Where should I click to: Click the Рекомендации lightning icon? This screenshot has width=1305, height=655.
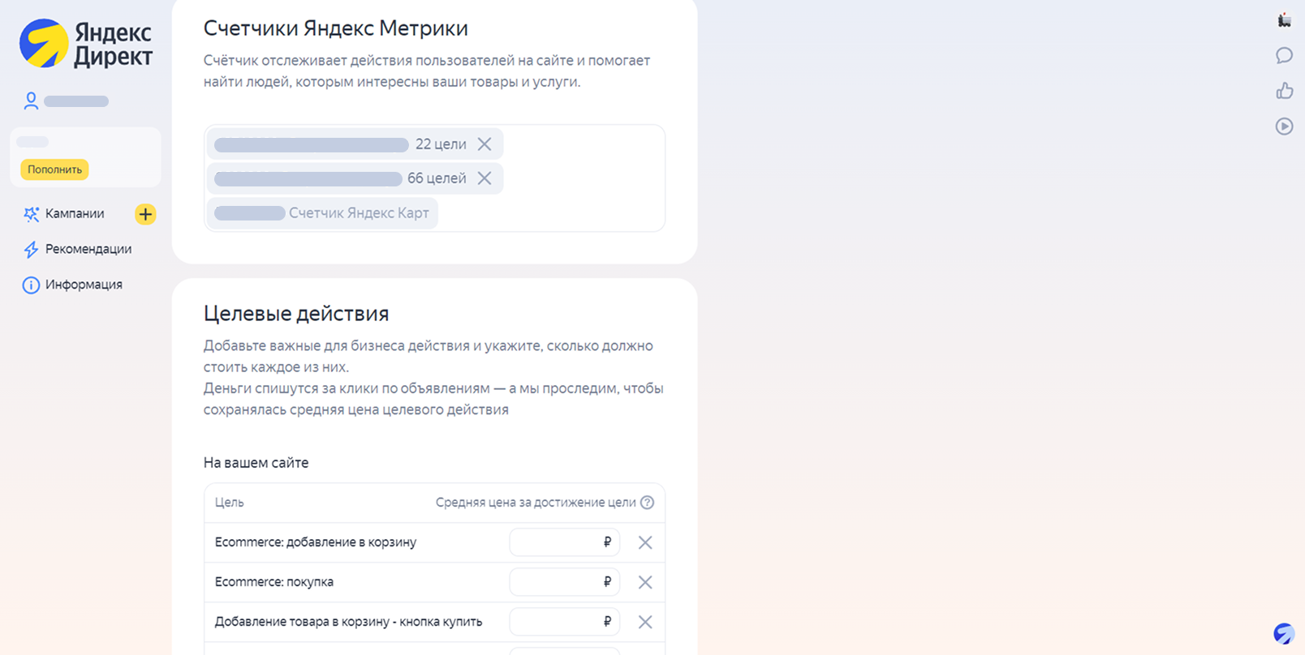[x=31, y=250]
